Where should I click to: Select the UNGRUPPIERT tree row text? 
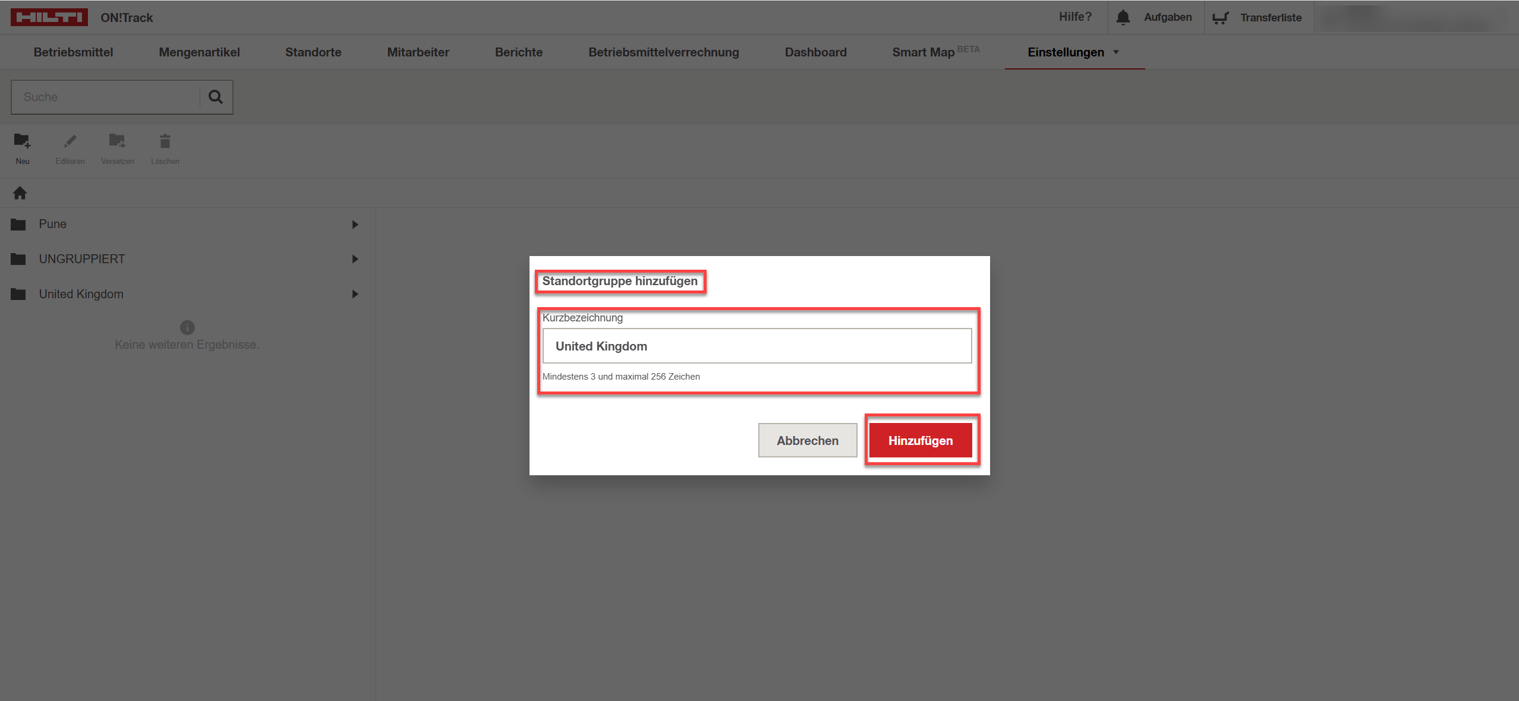tap(82, 259)
